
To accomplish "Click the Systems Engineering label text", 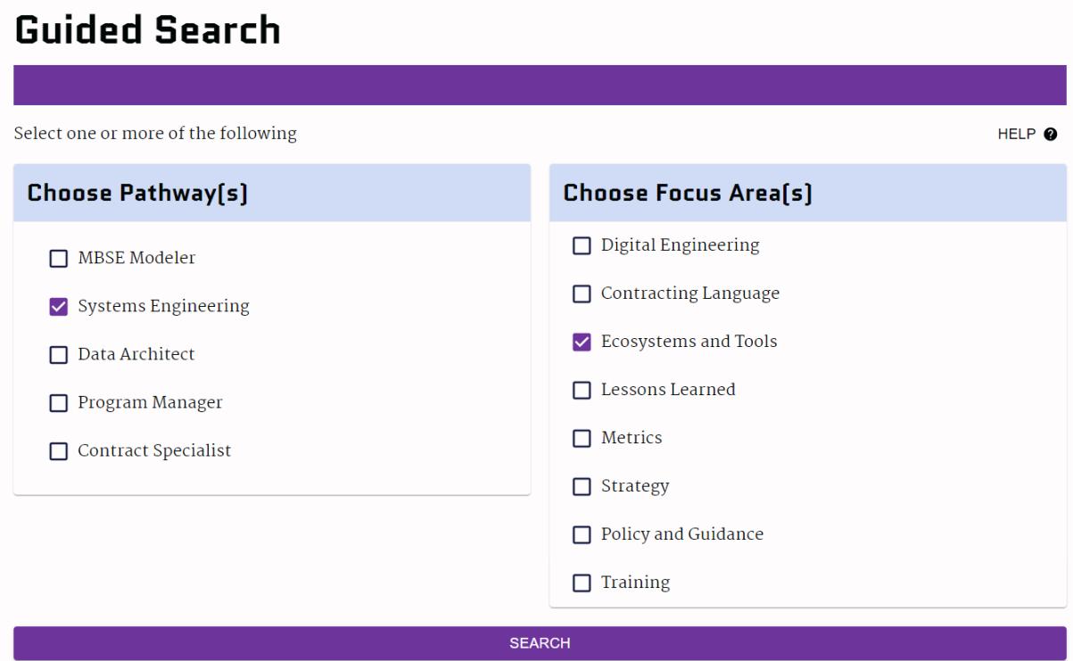I will click(x=163, y=306).
